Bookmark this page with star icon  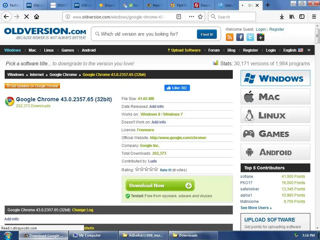200,17
